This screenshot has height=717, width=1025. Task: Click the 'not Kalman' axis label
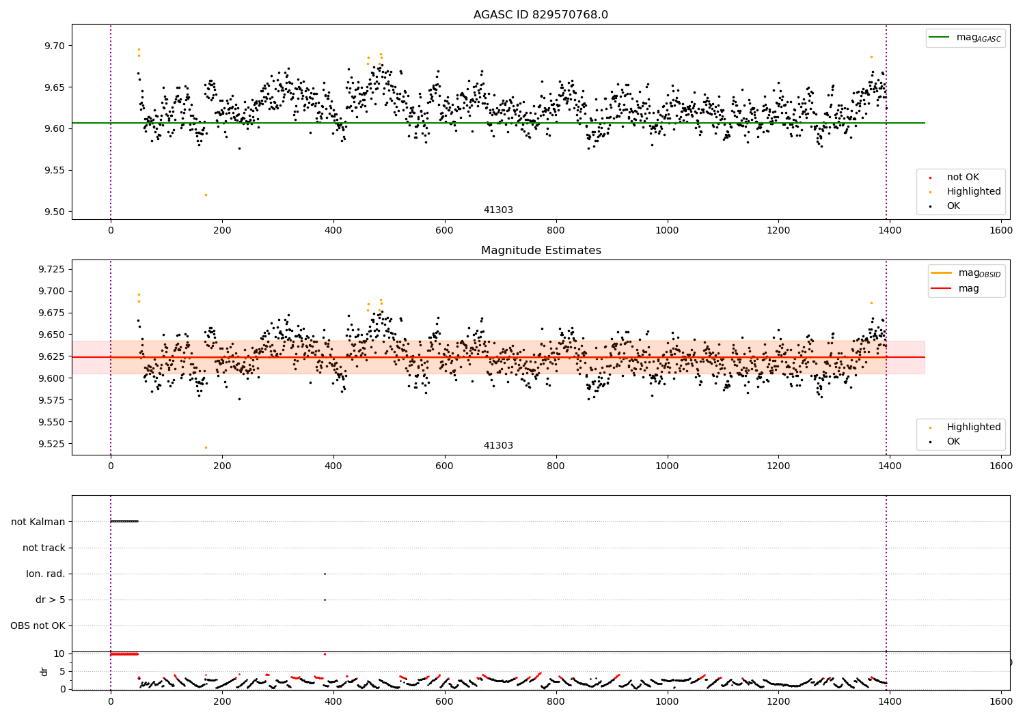click(x=38, y=522)
